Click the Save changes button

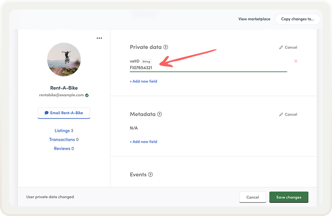click(x=289, y=197)
